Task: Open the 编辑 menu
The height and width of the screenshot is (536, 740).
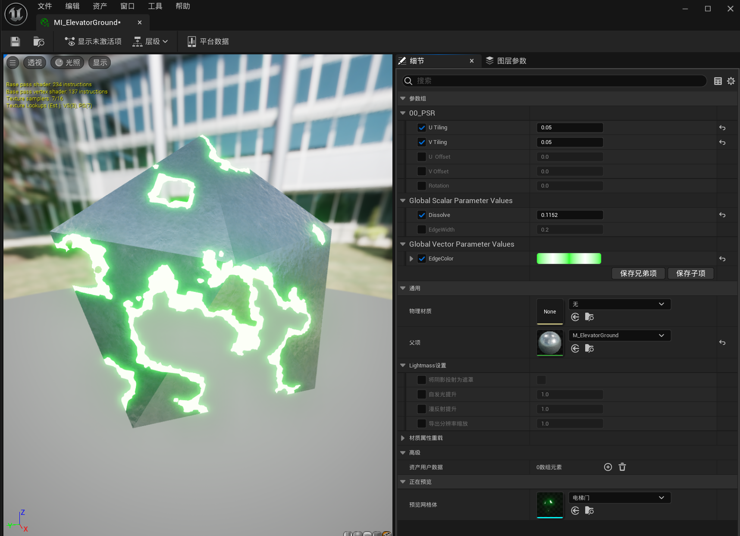Action: point(72,6)
